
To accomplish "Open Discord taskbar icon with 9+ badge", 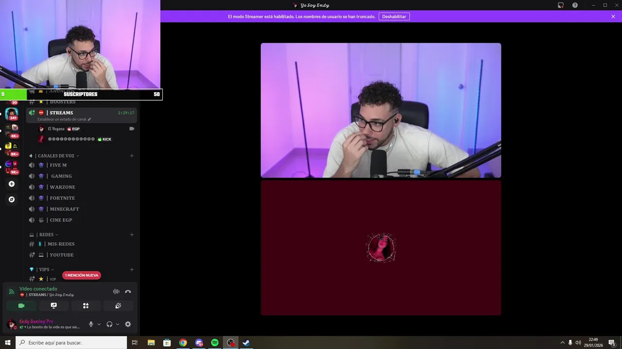I will pyautogui.click(x=199, y=343).
